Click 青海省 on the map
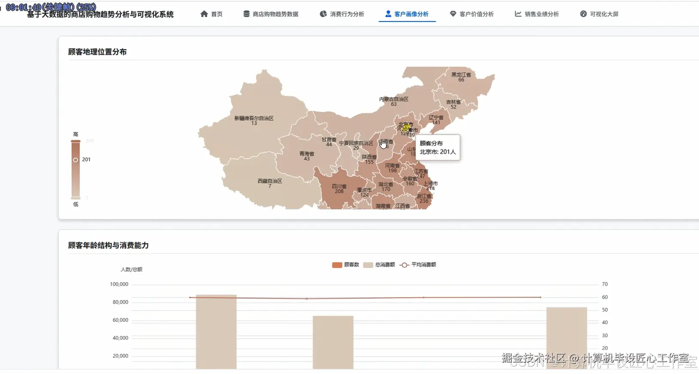The image size is (699, 374). tap(307, 156)
